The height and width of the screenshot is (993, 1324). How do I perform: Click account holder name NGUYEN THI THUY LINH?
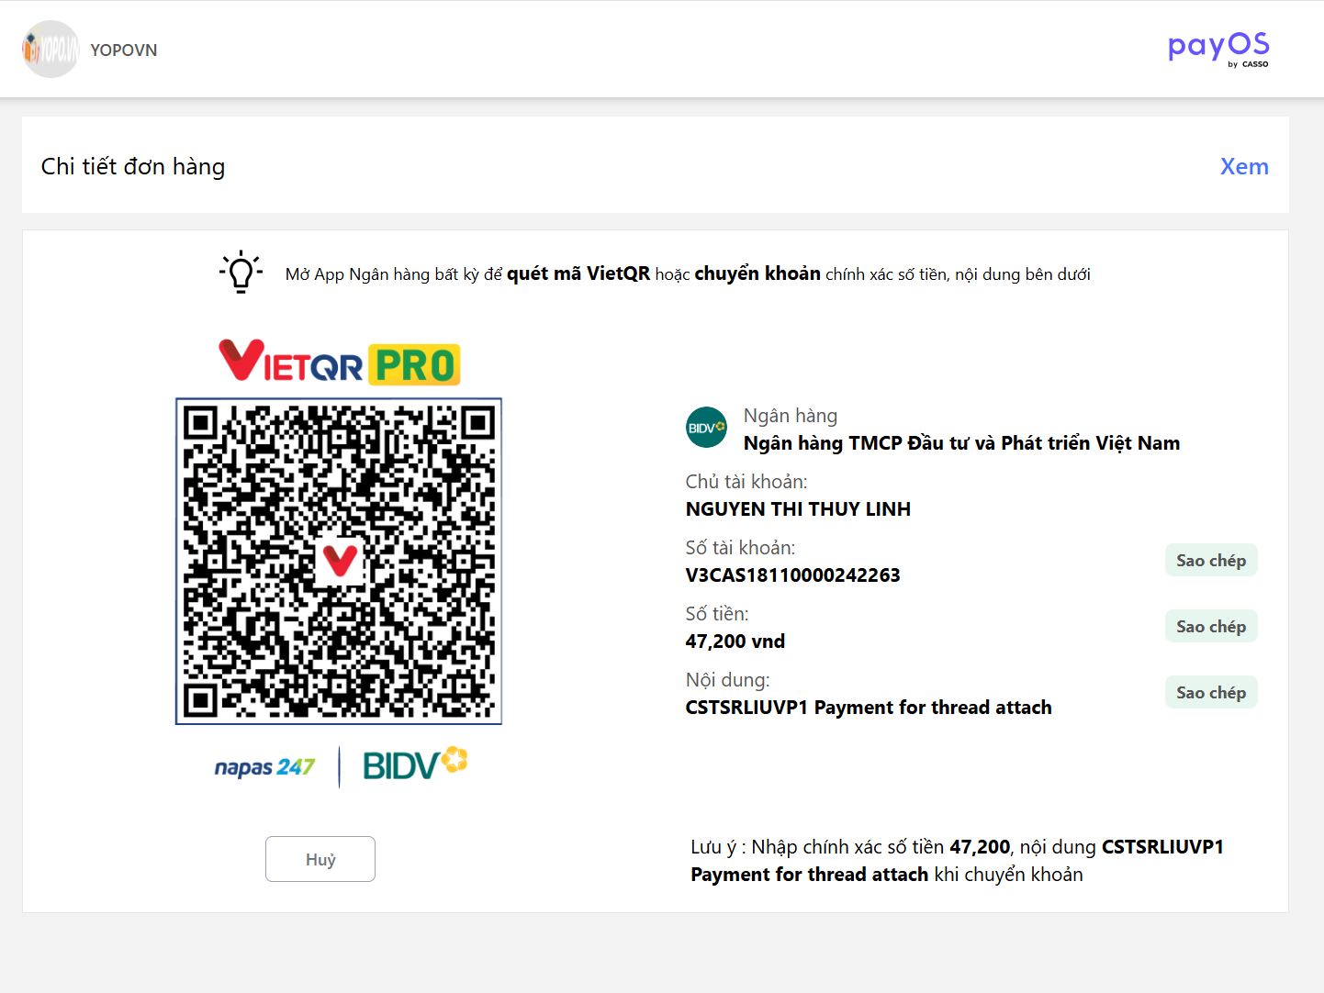(x=798, y=509)
